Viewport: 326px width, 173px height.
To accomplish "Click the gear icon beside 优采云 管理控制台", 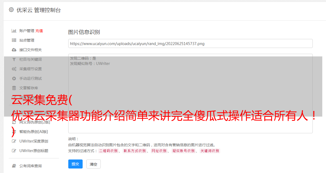I will 11,10.
